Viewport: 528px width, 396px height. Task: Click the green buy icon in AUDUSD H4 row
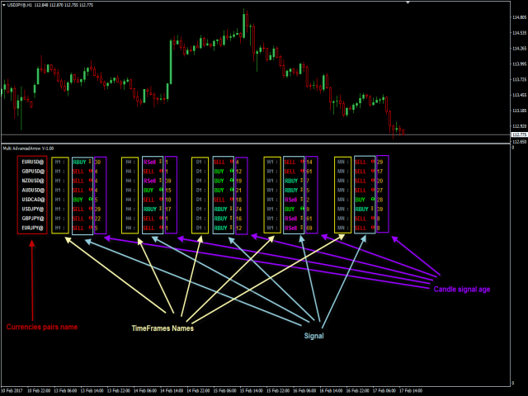[161, 190]
